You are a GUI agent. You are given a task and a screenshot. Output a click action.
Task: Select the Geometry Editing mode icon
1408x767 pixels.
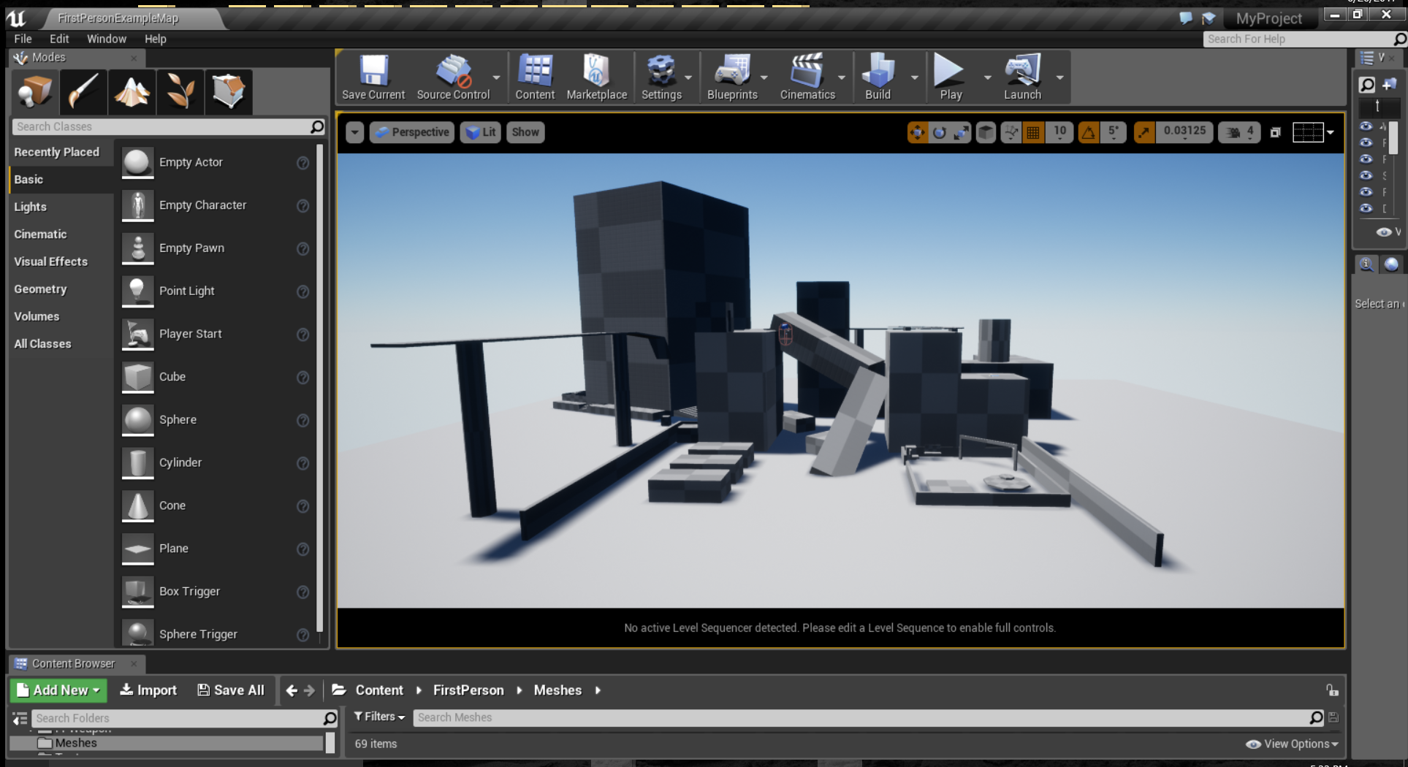click(229, 92)
